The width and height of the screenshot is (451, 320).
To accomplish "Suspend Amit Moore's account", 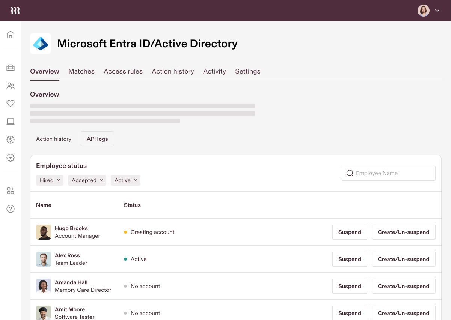I will [x=350, y=313].
